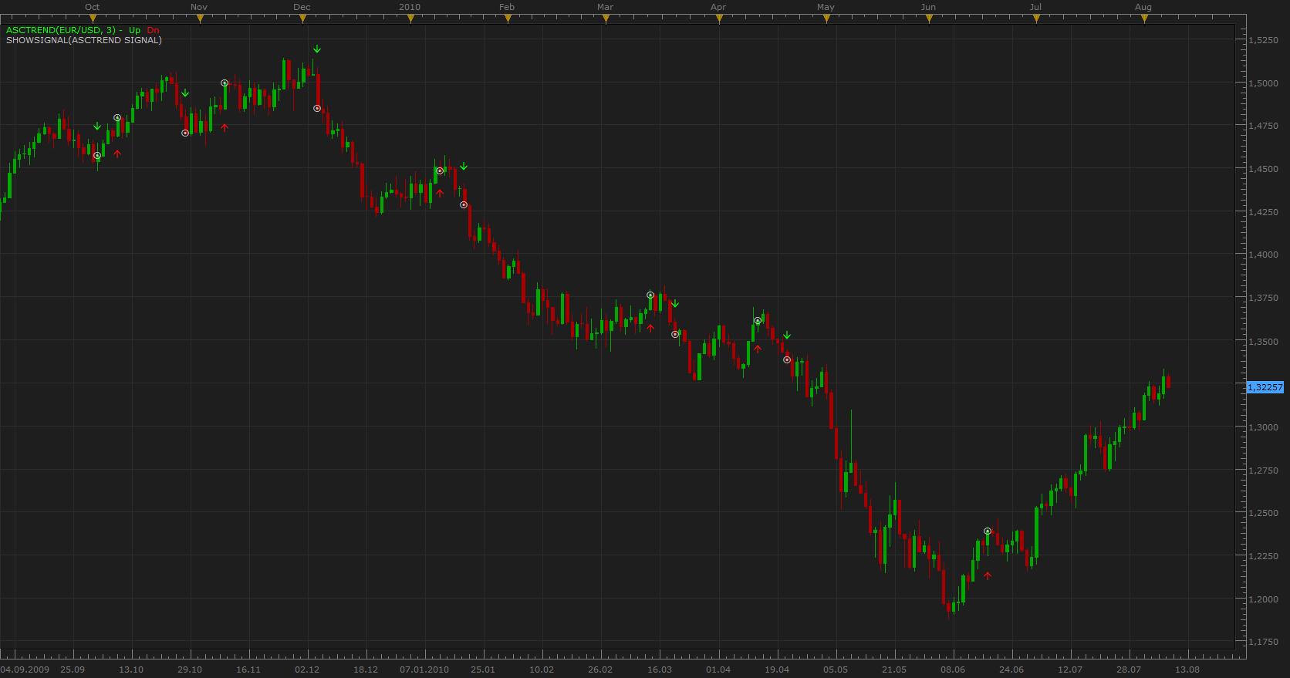This screenshot has width=1290, height=678.
Task: Click the orange Feb marker on top axis
Action: (508, 19)
